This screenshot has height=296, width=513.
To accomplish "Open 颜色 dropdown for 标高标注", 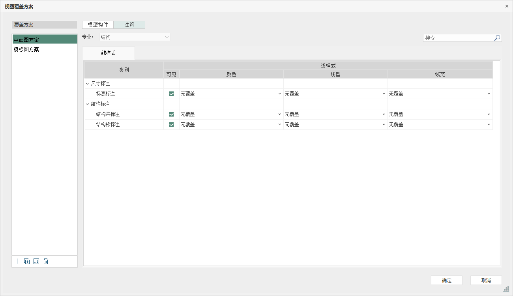I will point(231,94).
